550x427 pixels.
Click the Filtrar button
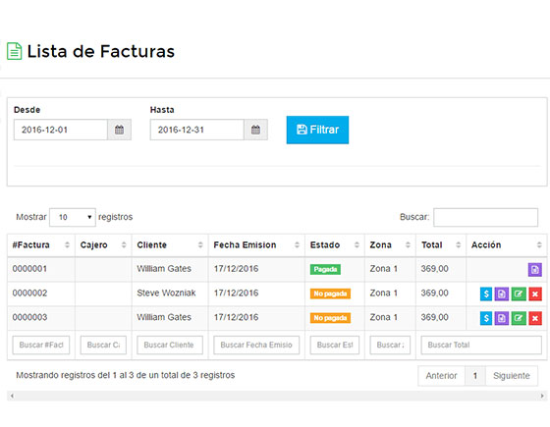tap(317, 130)
